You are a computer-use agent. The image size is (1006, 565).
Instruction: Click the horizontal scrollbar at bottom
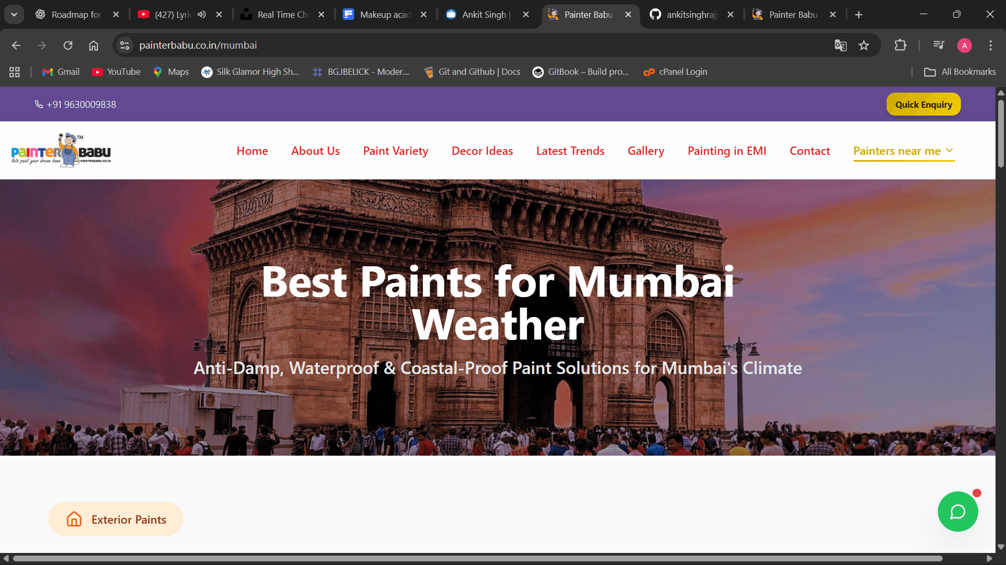pyautogui.click(x=477, y=558)
